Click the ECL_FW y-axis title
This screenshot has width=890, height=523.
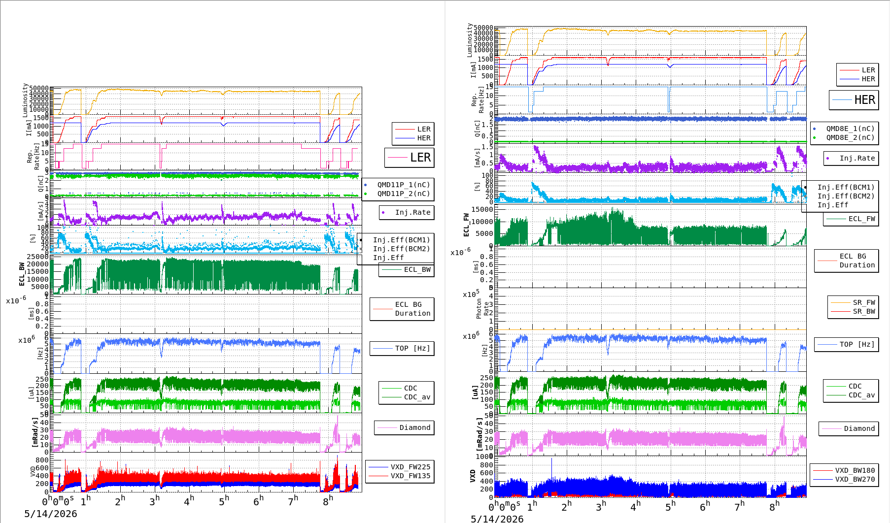tap(466, 225)
